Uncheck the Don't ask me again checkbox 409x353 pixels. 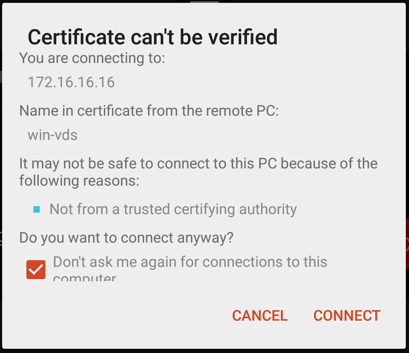36,270
